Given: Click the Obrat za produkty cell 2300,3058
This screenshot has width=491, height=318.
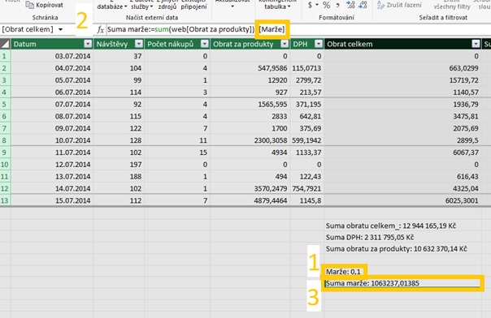Looking at the screenshot, I should (x=250, y=140).
